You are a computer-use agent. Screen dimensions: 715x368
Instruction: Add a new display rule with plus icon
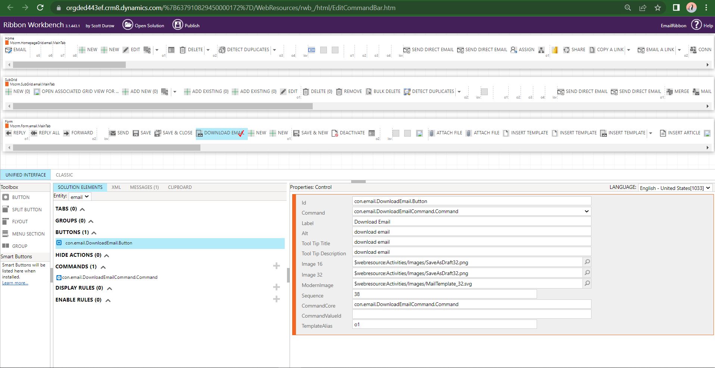[x=277, y=287]
